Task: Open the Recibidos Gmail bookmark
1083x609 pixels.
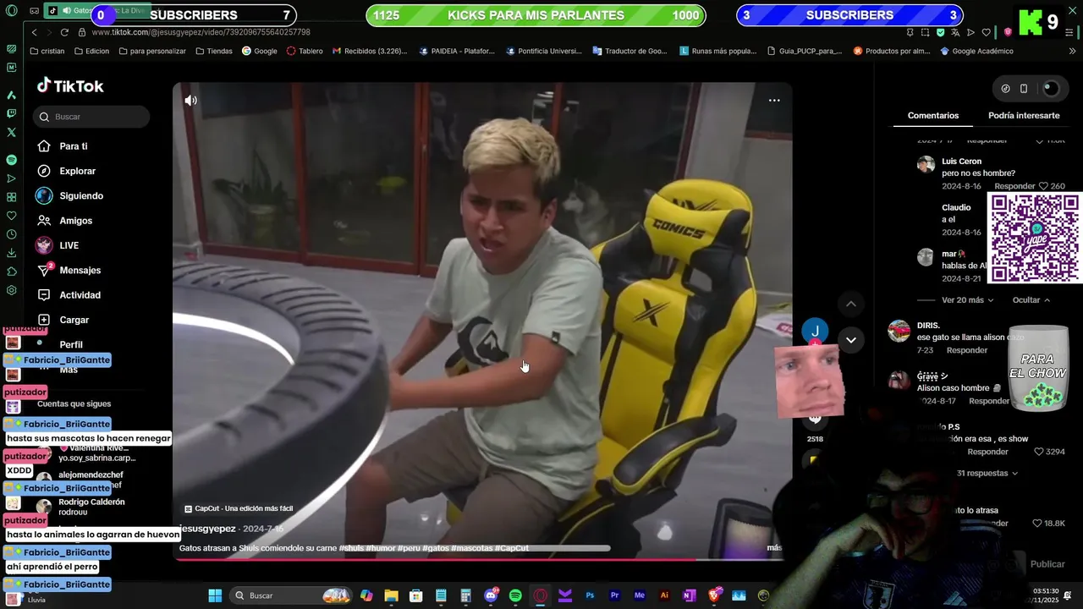Action: (370, 51)
